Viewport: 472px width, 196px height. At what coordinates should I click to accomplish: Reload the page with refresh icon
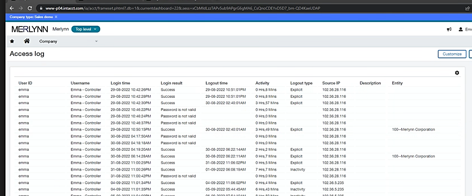coord(30,8)
